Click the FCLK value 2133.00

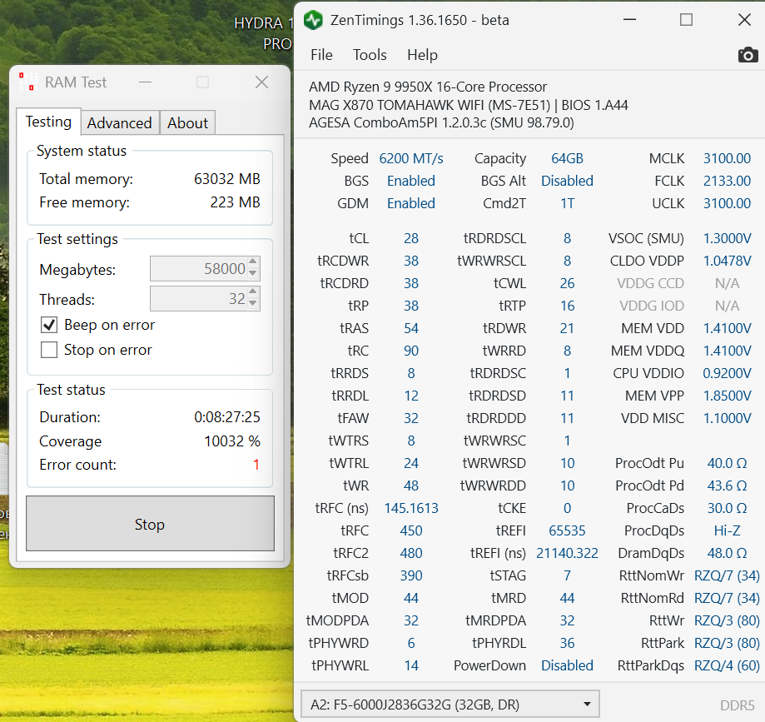pos(727,181)
